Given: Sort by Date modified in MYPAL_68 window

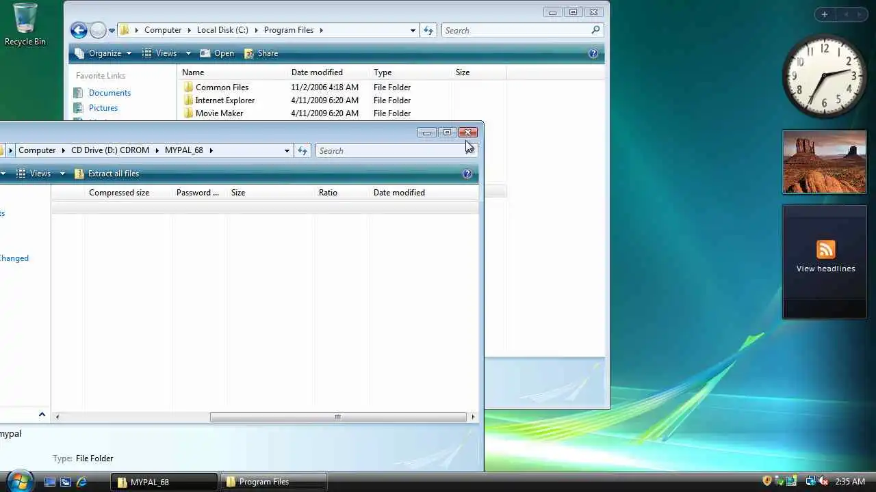Looking at the screenshot, I should point(424,193).
